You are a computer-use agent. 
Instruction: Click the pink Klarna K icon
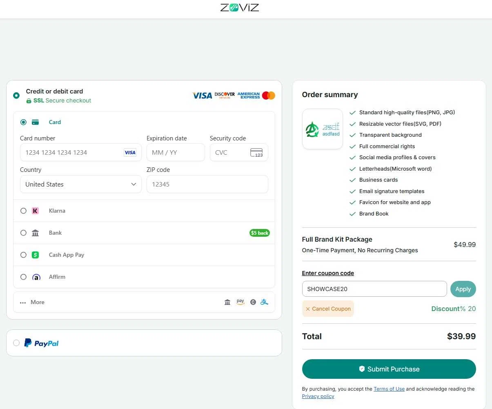pos(35,211)
